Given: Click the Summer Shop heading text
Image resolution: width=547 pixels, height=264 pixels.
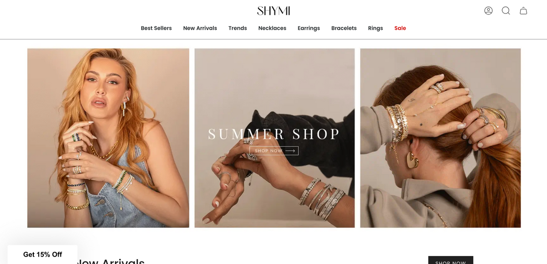Looking at the screenshot, I should 274,134.
